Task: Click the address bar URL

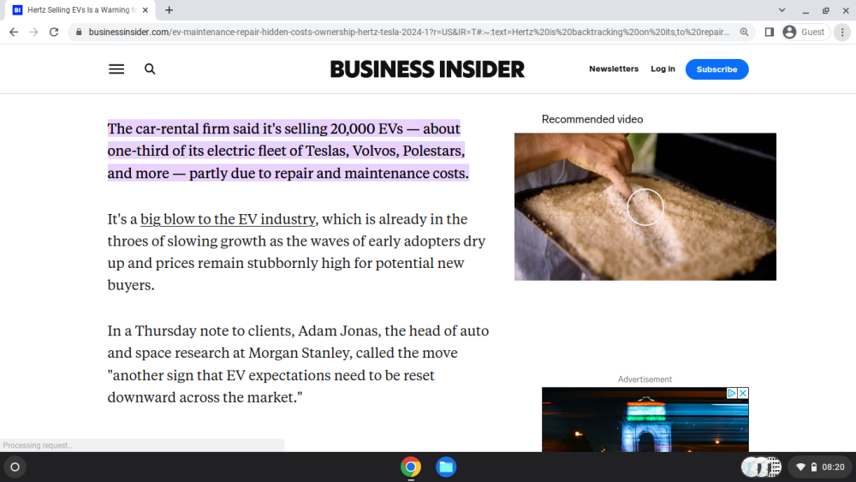Action: click(x=409, y=33)
